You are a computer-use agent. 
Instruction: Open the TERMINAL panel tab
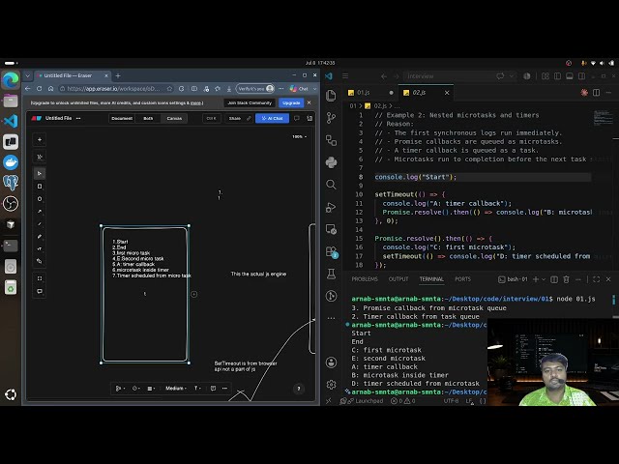pos(431,279)
